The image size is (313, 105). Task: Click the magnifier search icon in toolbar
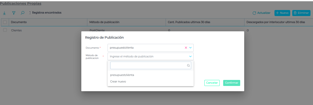point(23,13)
